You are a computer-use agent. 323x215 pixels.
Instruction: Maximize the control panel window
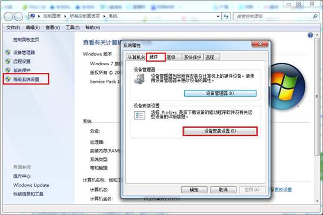point(299,4)
